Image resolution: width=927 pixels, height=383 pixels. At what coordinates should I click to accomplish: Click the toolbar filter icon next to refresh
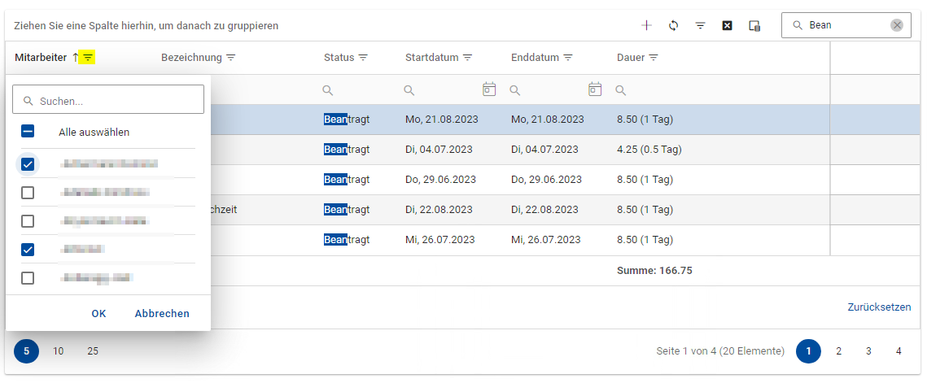700,25
